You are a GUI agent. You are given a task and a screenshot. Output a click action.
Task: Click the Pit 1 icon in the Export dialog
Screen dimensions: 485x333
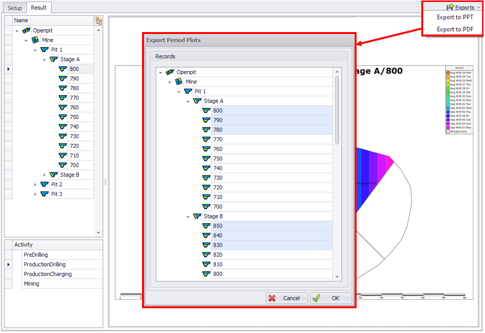[x=188, y=91]
